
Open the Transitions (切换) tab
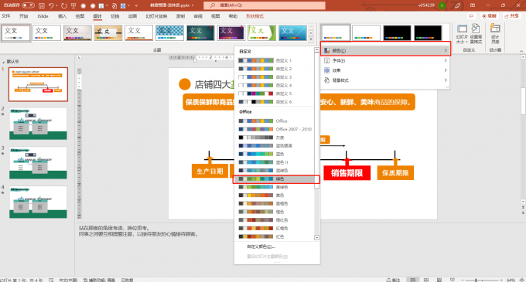114,16
